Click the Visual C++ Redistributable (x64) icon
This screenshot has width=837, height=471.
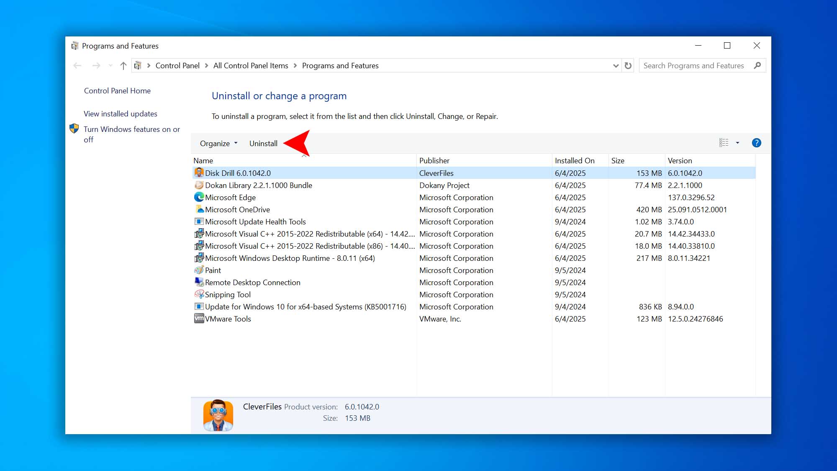pos(199,234)
